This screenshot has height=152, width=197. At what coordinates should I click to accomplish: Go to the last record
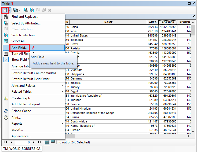[39, 142]
